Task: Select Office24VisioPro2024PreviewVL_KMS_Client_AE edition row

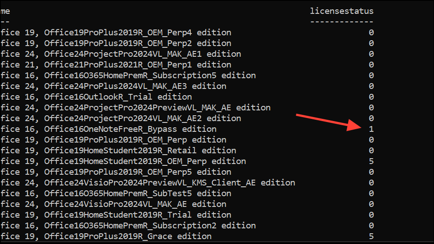Action: coord(169,183)
